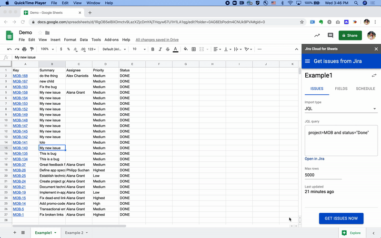Toggle strikethrough formatting

168,50
